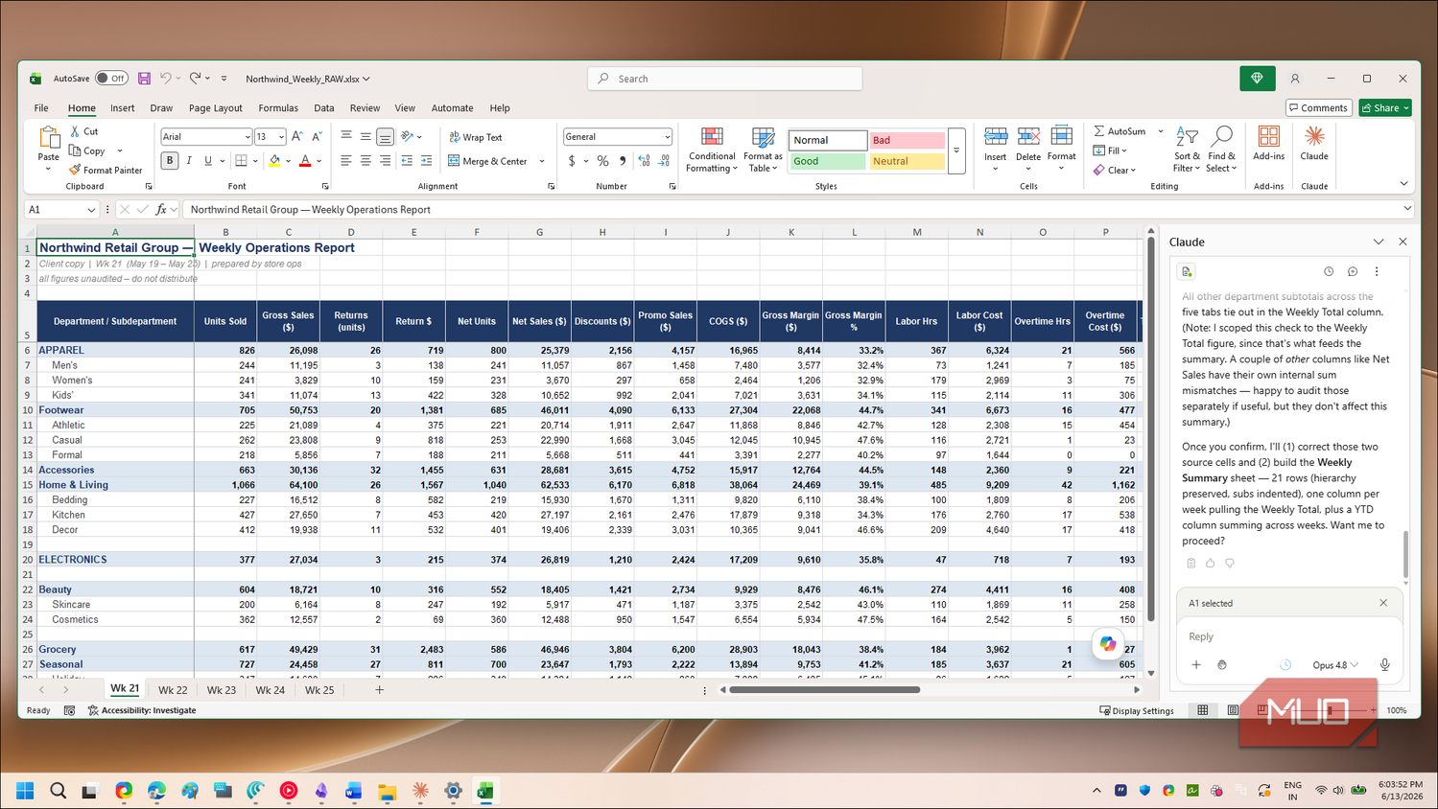The height and width of the screenshot is (809, 1438).
Task: Apply the accounting dollar number format
Action: point(572,161)
